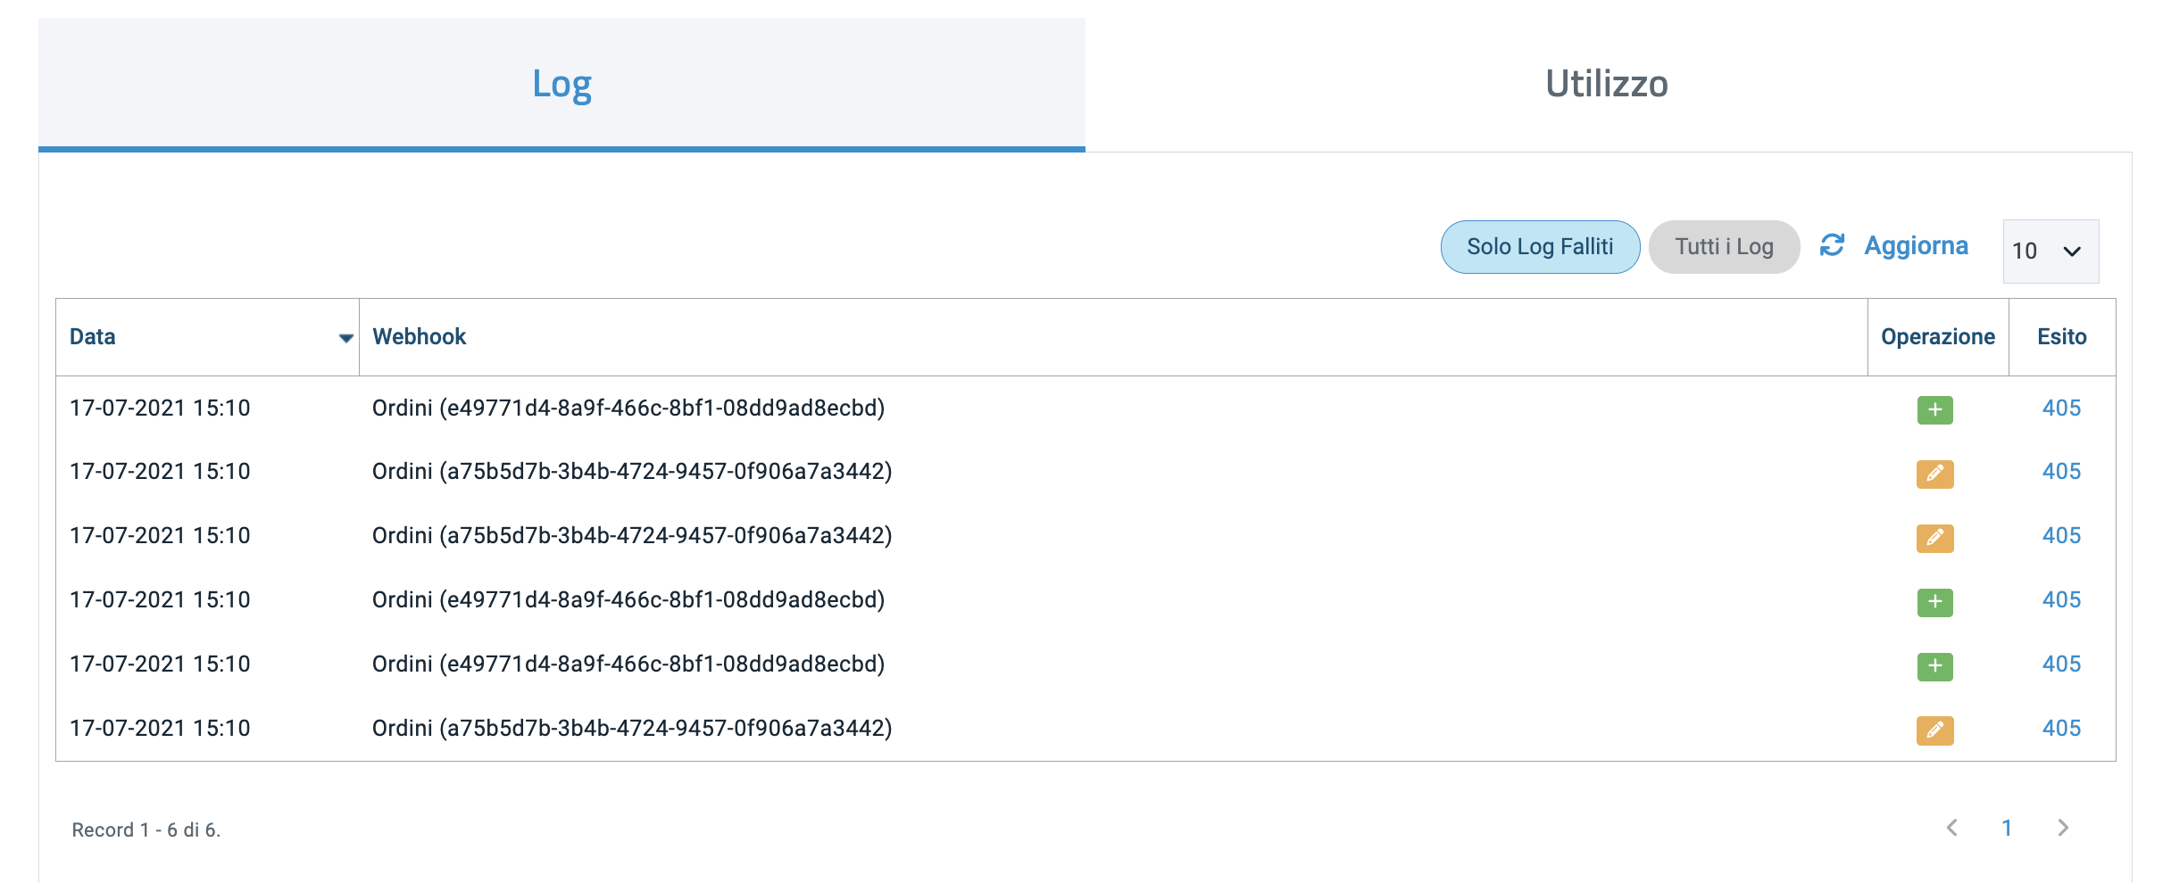Click the next page chevron arrow
The image size is (2171, 883).
tap(2063, 829)
